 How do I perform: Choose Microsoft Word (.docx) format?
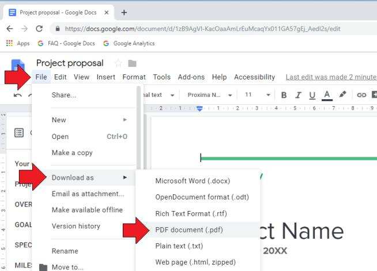click(x=193, y=180)
